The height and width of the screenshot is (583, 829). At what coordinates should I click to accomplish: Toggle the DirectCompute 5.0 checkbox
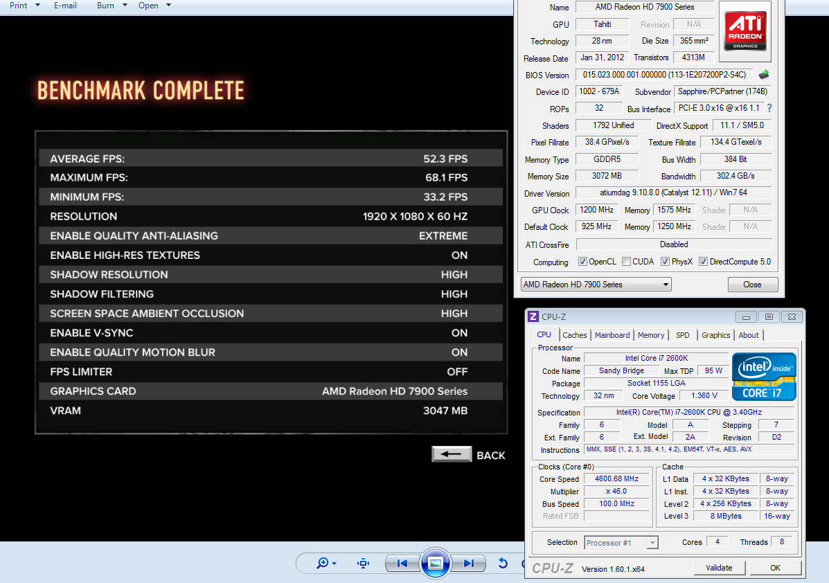[x=703, y=262]
